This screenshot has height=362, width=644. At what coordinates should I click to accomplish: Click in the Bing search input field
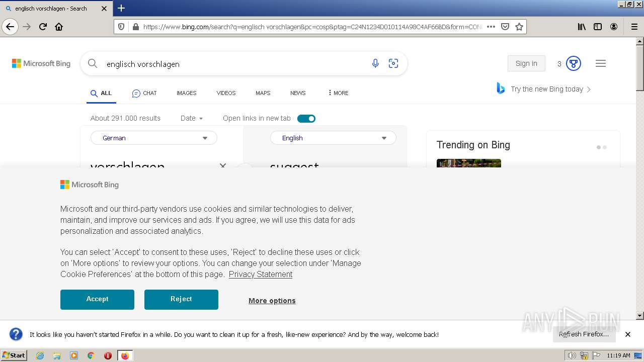coord(234,64)
